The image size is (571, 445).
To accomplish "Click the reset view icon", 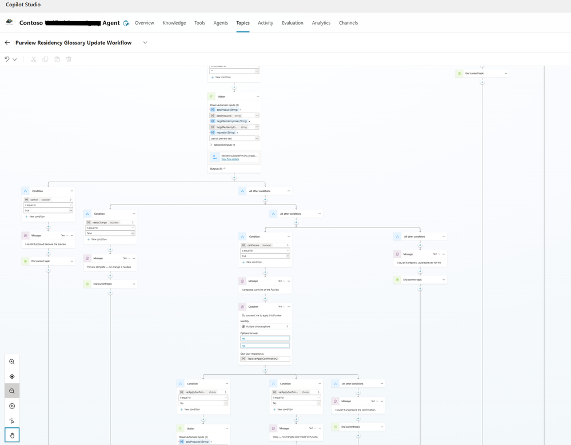I will coord(12,406).
